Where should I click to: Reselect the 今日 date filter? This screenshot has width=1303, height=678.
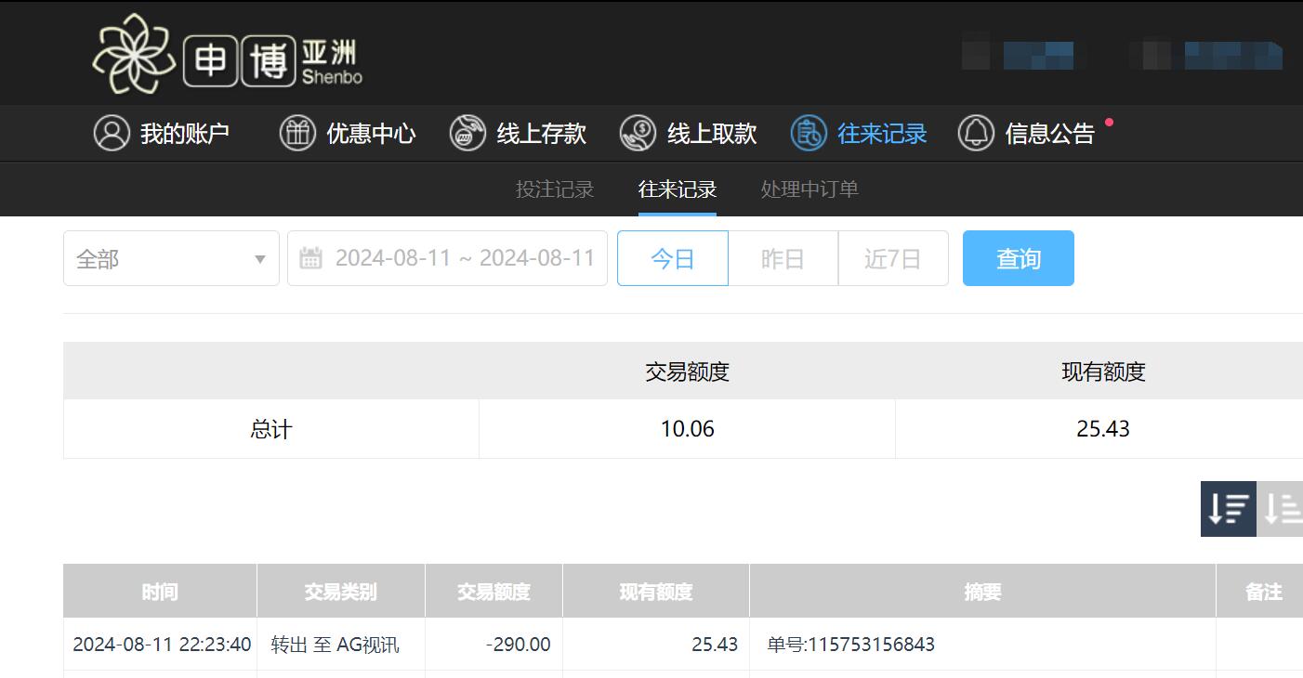point(672,258)
